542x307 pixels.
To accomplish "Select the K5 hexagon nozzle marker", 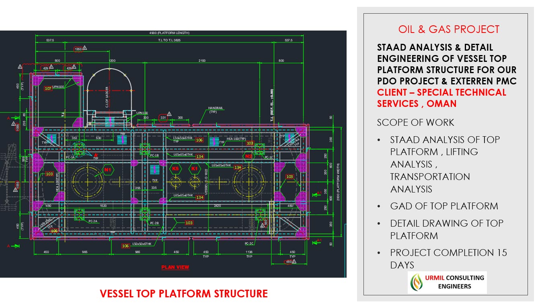I will (175, 168).
